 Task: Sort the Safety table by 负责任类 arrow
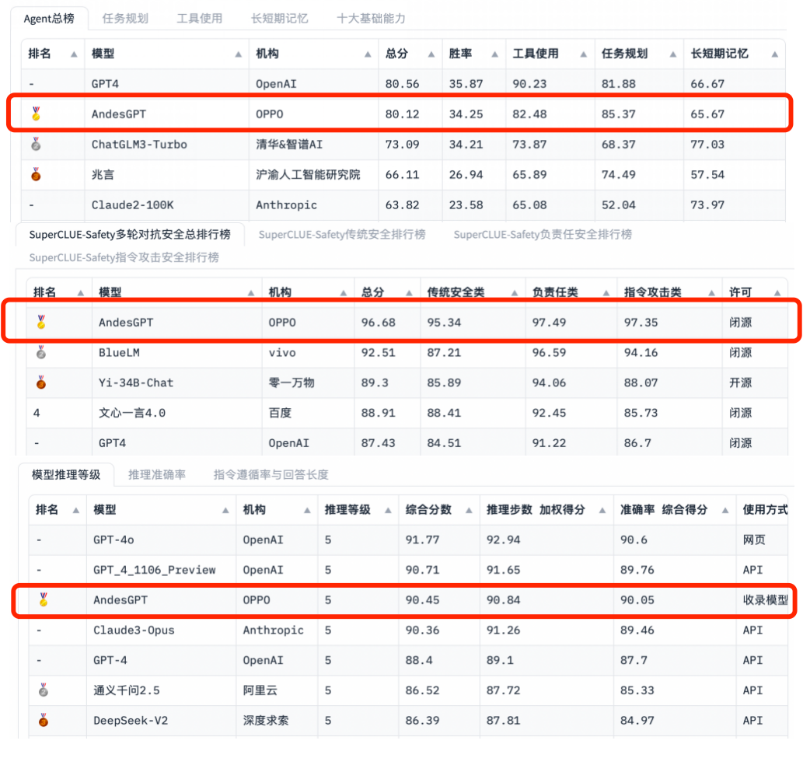[606, 293]
